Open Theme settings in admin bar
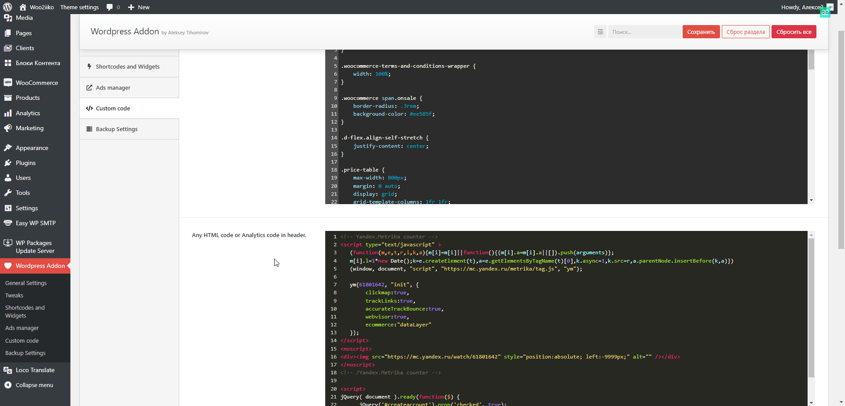This screenshot has height=406, width=845. (80, 7)
